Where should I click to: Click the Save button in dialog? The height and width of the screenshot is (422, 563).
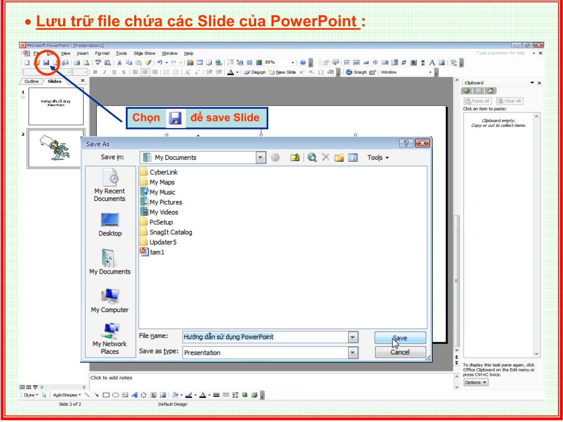(x=400, y=338)
